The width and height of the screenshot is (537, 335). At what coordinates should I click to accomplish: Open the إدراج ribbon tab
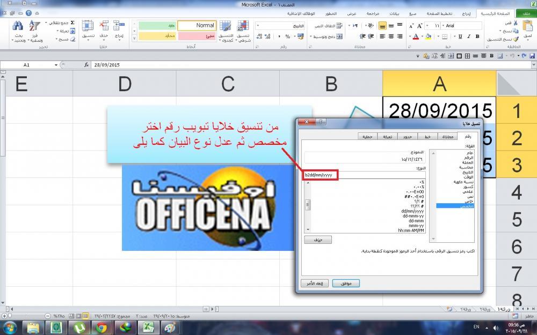466,13
